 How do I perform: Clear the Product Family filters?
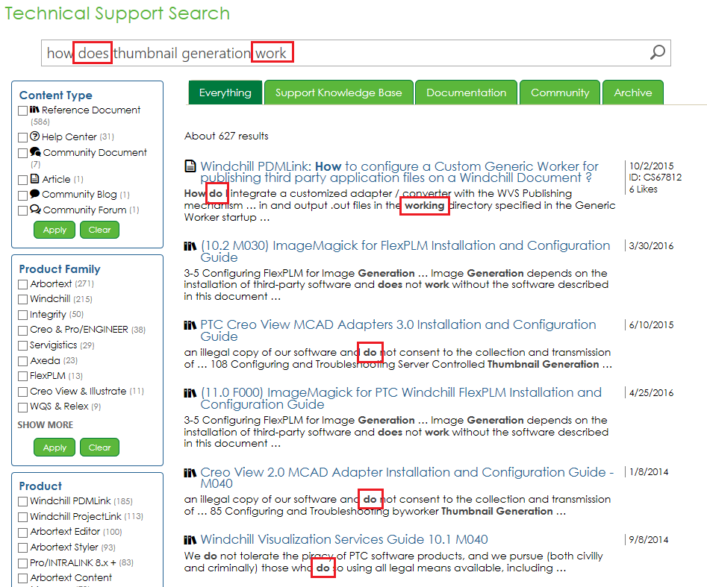tap(99, 448)
